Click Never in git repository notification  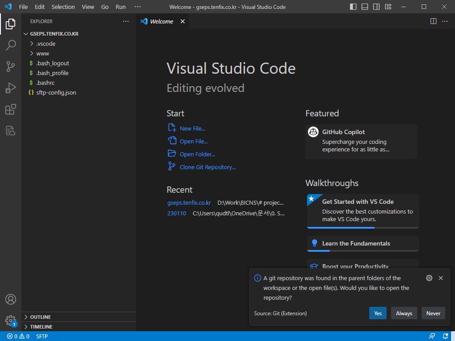433,313
